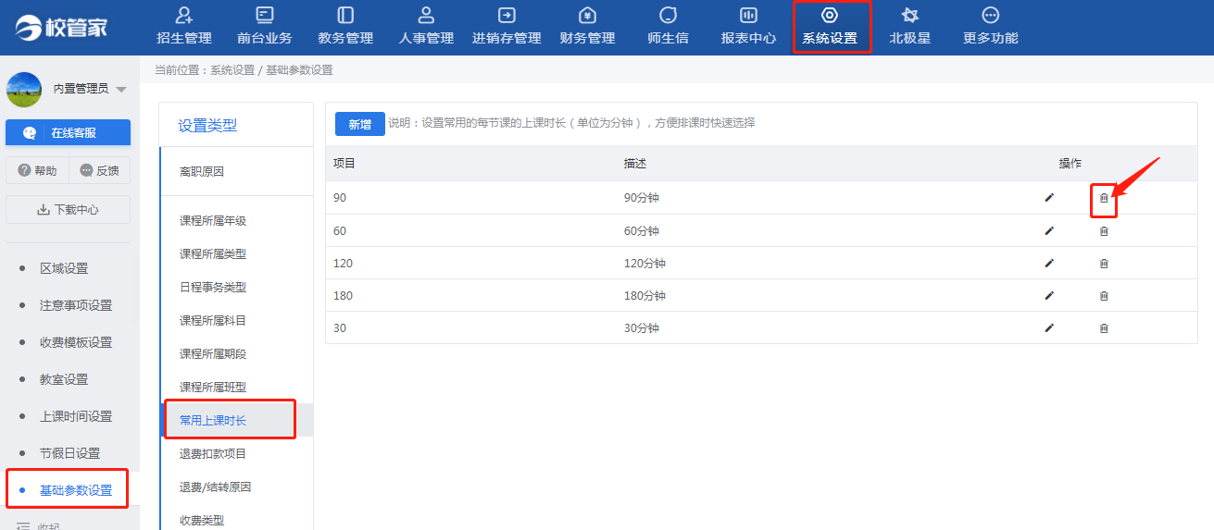
Task: Select 注意事项设置 in the sidebar
Action: (76, 305)
